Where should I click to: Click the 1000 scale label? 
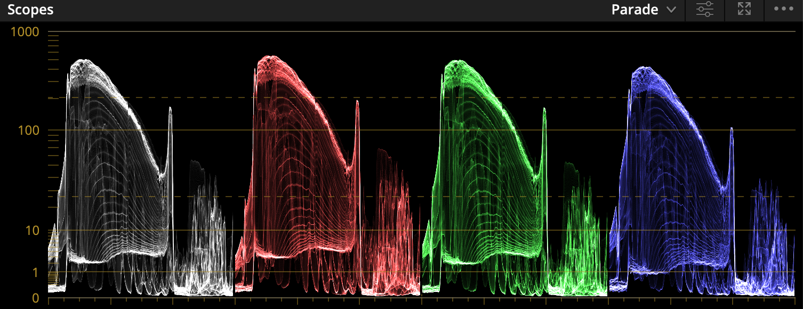[x=25, y=32]
